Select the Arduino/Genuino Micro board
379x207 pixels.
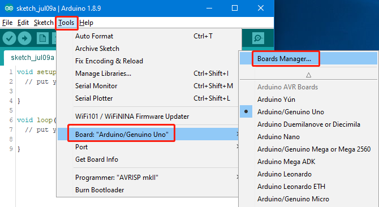308,199
